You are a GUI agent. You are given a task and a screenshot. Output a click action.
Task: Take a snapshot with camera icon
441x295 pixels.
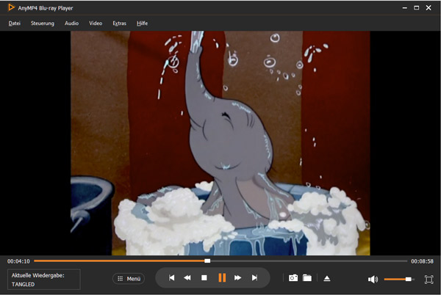click(x=293, y=278)
